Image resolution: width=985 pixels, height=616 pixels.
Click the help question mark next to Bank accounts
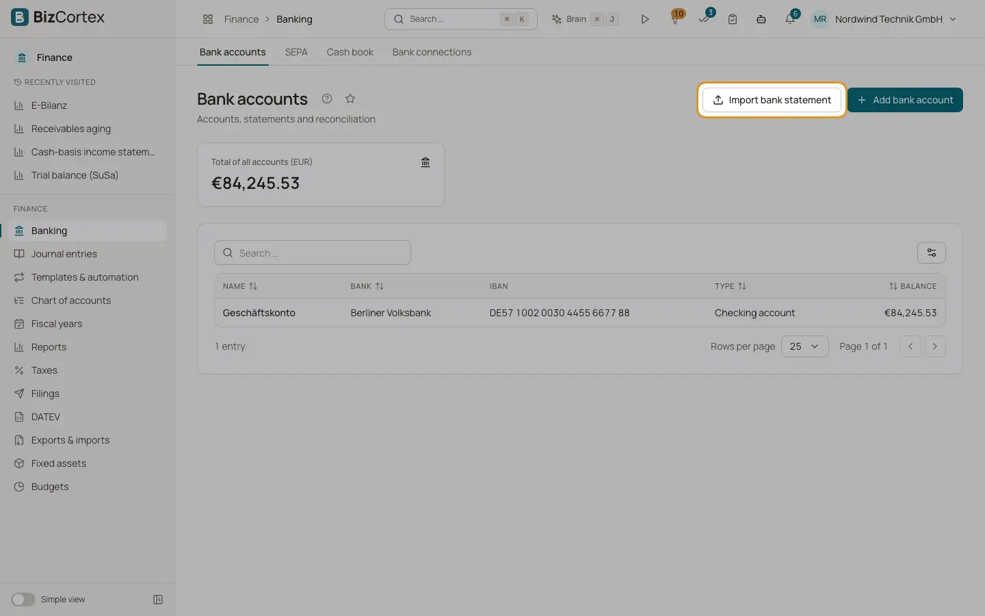point(327,99)
